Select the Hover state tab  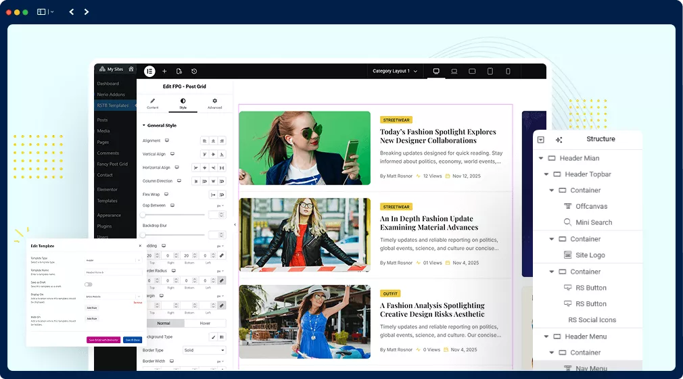(x=205, y=324)
